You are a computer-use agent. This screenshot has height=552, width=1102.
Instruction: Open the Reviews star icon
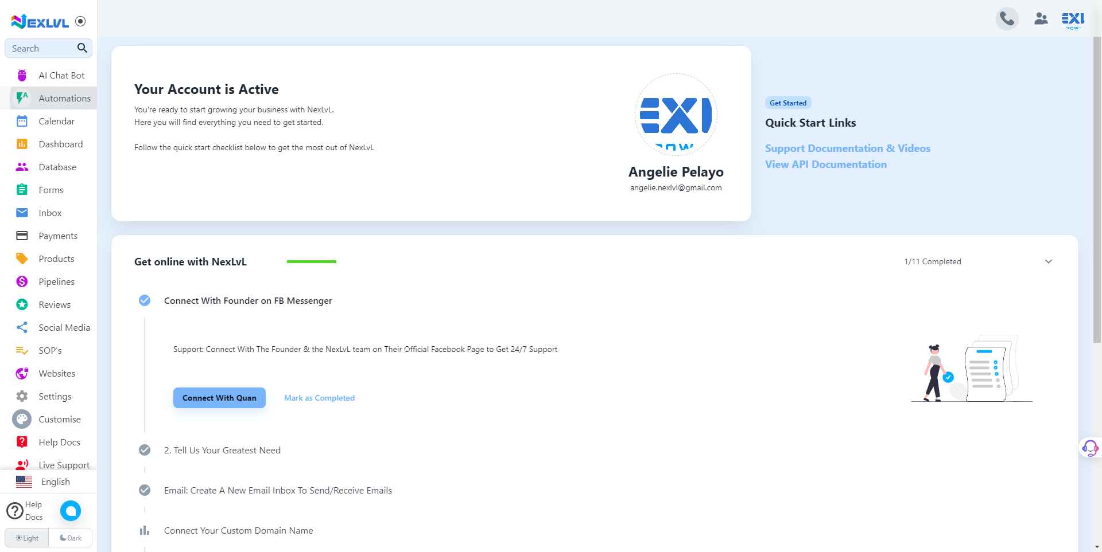[22, 304]
